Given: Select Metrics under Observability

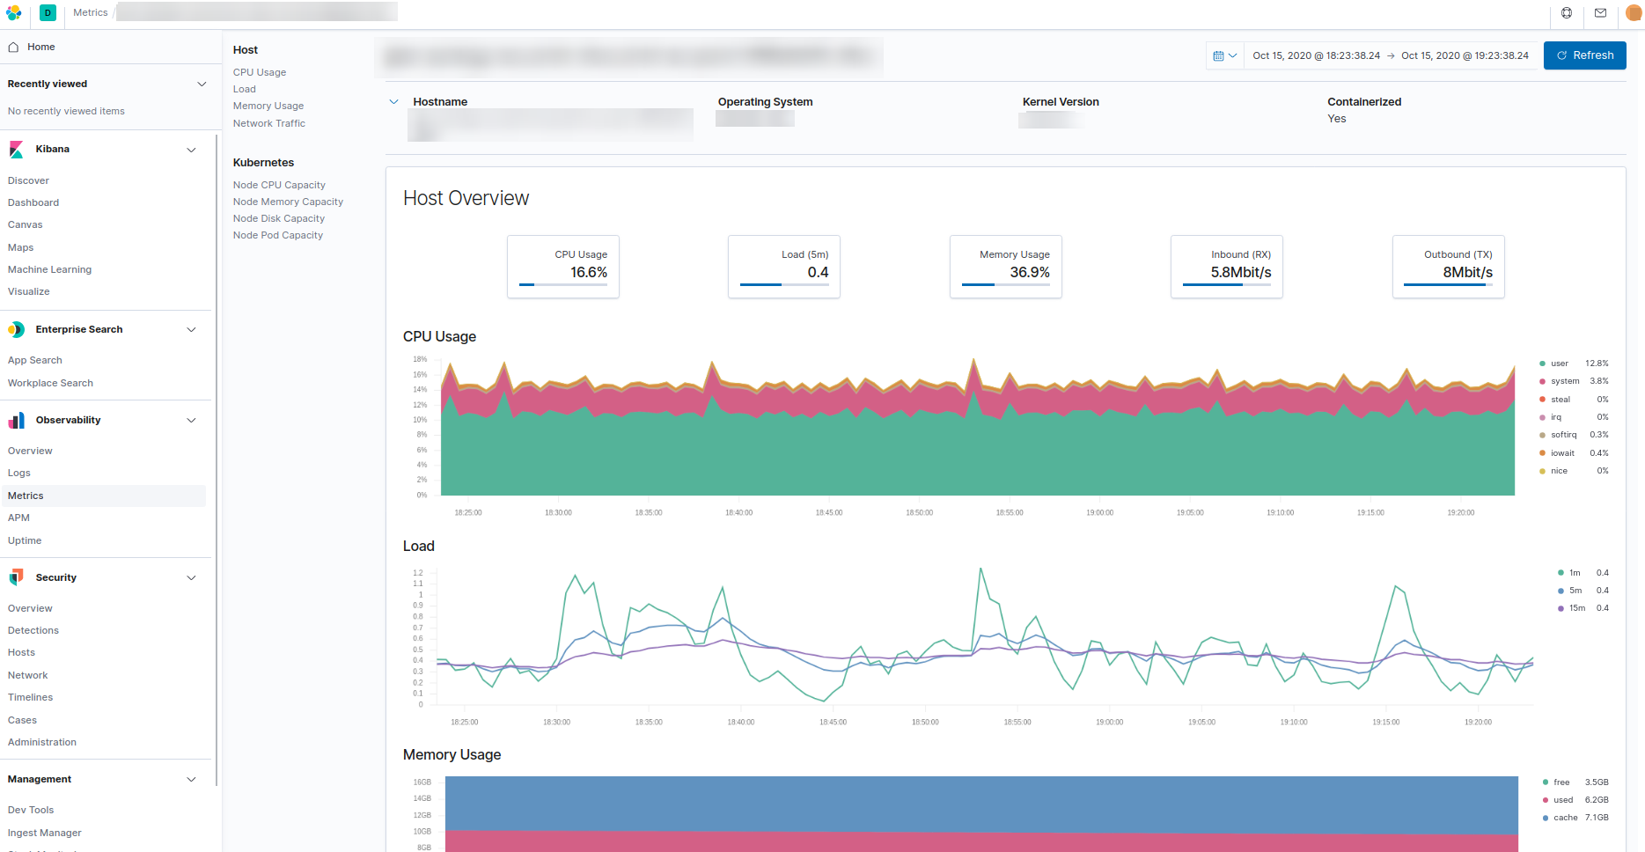Looking at the screenshot, I should (26, 496).
